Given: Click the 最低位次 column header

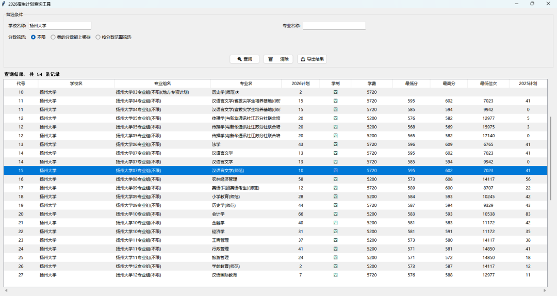Looking at the screenshot, I should (x=488, y=84).
